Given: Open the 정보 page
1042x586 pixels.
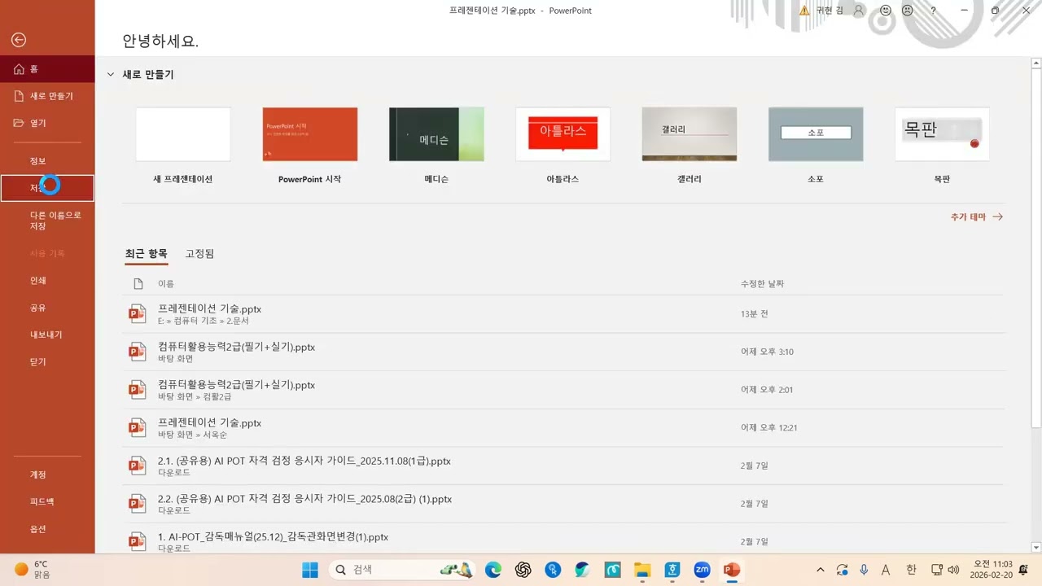Looking at the screenshot, I should tap(47, 161).
